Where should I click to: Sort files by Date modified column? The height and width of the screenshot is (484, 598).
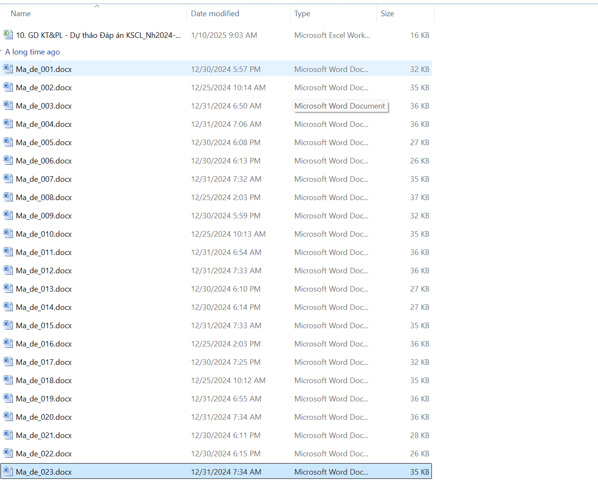215,14
